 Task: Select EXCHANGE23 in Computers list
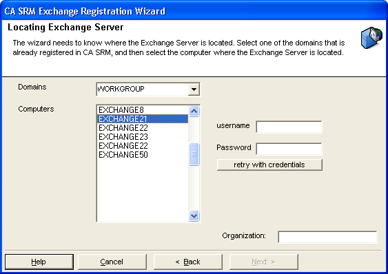click(x=143, y=136)
